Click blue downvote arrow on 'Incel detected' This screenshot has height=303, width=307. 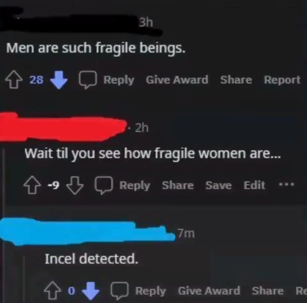pyautogui.click(x=91, y=291)
